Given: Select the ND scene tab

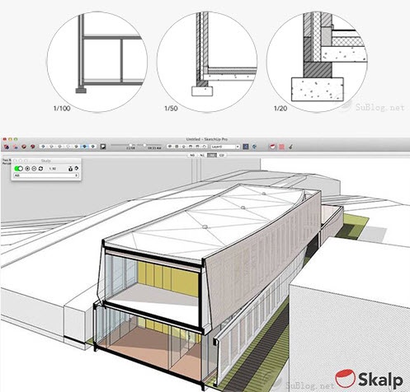Looking at the screenshot, I should click(x=192, y=156).
